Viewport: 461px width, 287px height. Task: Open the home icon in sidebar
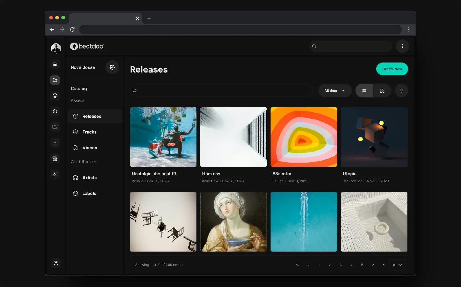[x=55, y=65]
